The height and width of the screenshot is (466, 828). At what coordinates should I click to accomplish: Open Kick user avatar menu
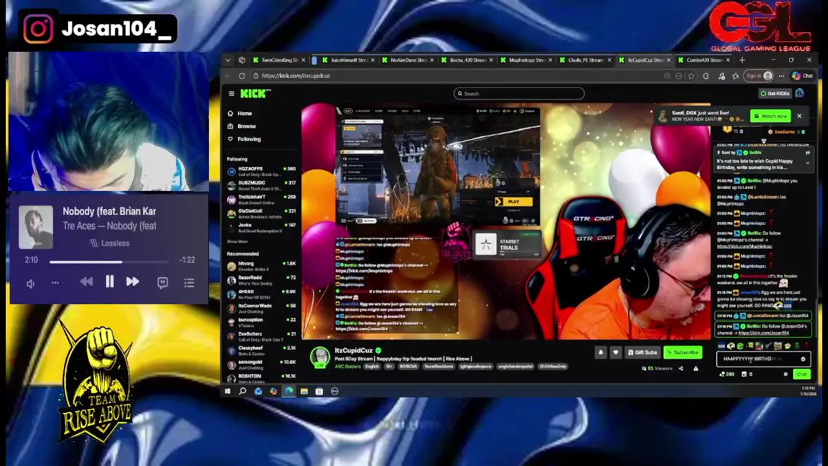coord(800,93)
